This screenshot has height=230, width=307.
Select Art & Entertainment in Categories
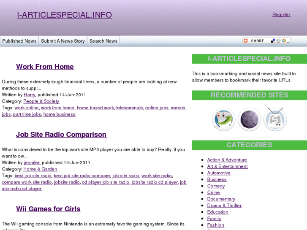coord(227,166)
